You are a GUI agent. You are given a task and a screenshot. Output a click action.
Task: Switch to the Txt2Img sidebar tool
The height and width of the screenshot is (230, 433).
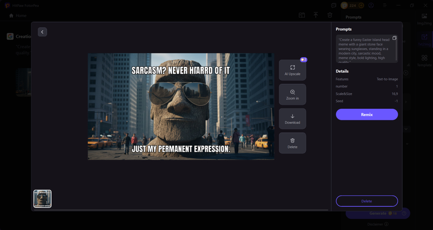(x=424, y=39)
